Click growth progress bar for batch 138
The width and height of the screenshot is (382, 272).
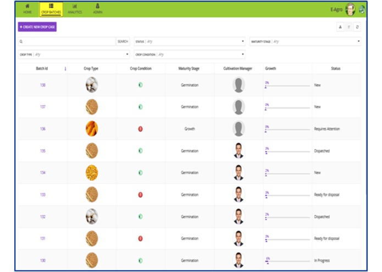click(x=287, y=86)
